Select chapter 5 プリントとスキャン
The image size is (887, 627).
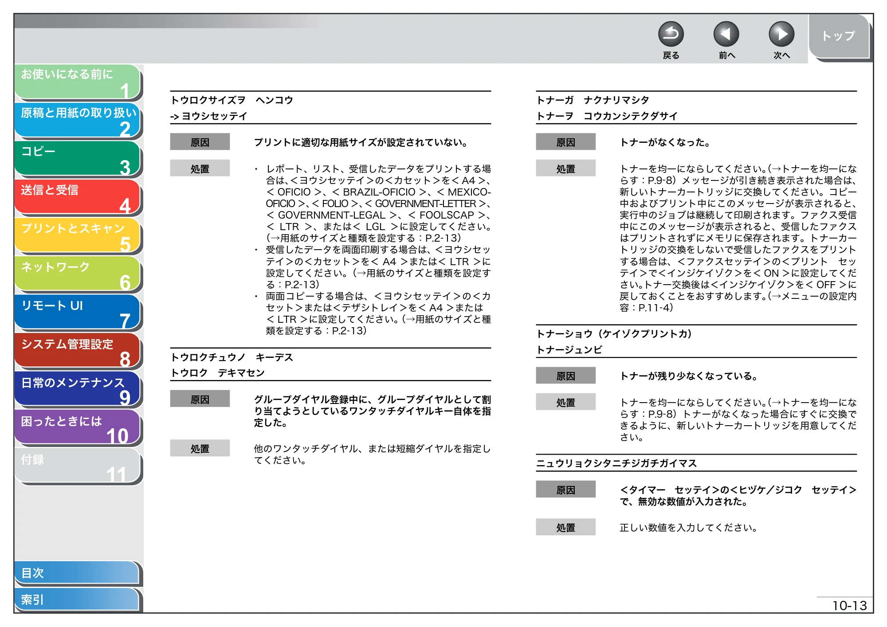tap(77, 236)
